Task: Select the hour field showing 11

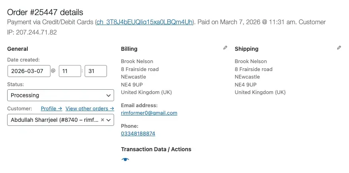Action: (x=70, y=71)
